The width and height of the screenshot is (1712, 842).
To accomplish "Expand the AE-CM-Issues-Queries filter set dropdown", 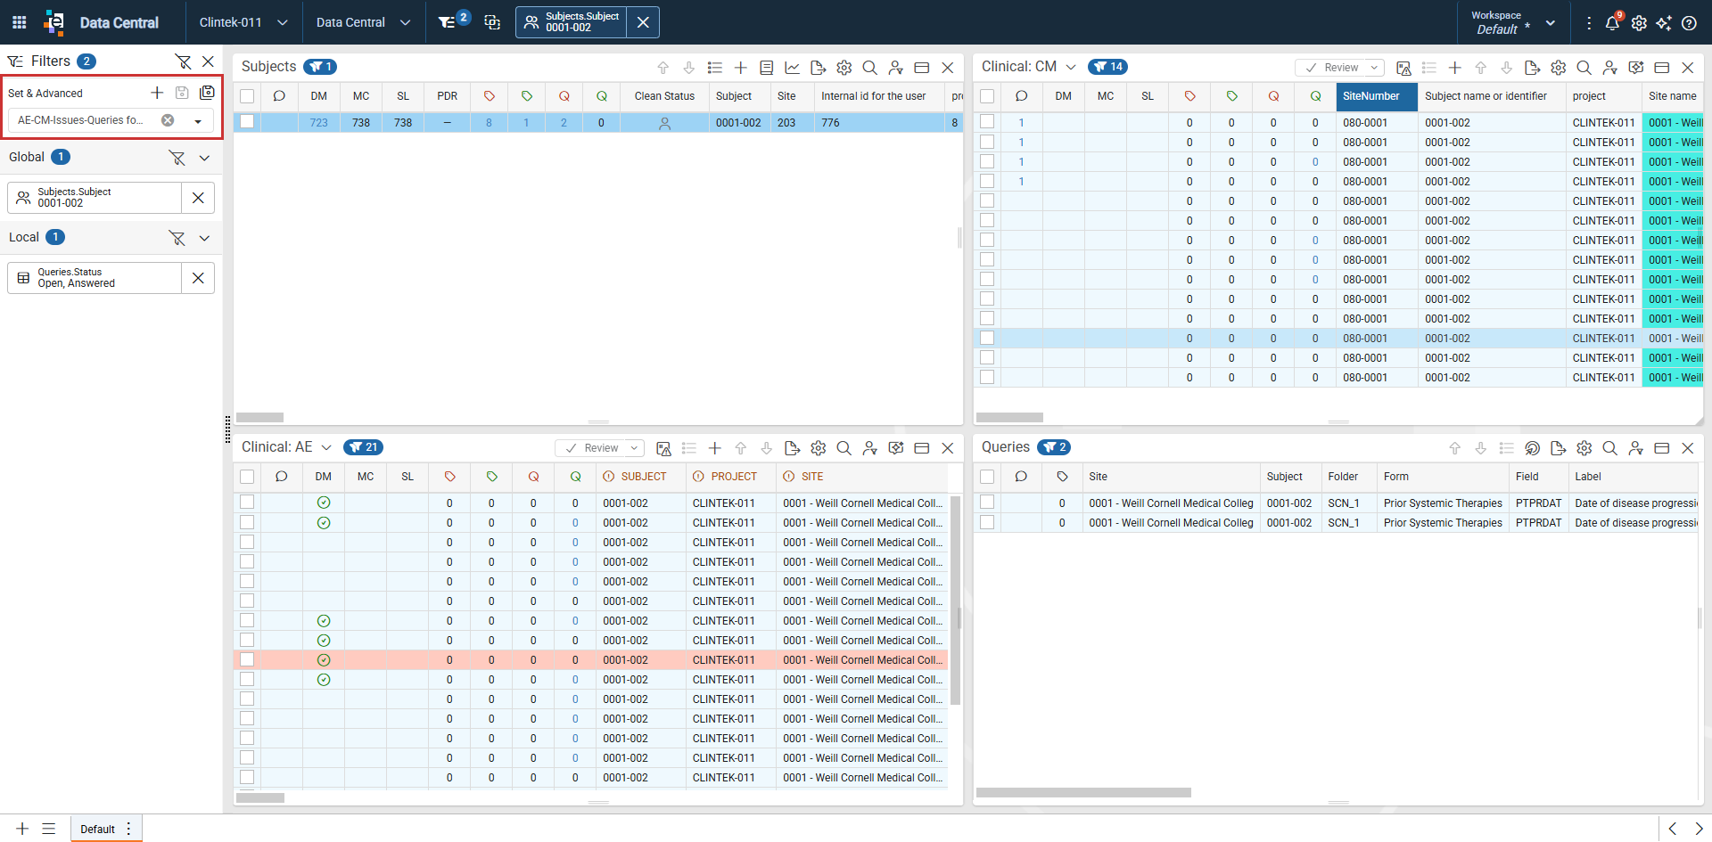I will (198, 121).
